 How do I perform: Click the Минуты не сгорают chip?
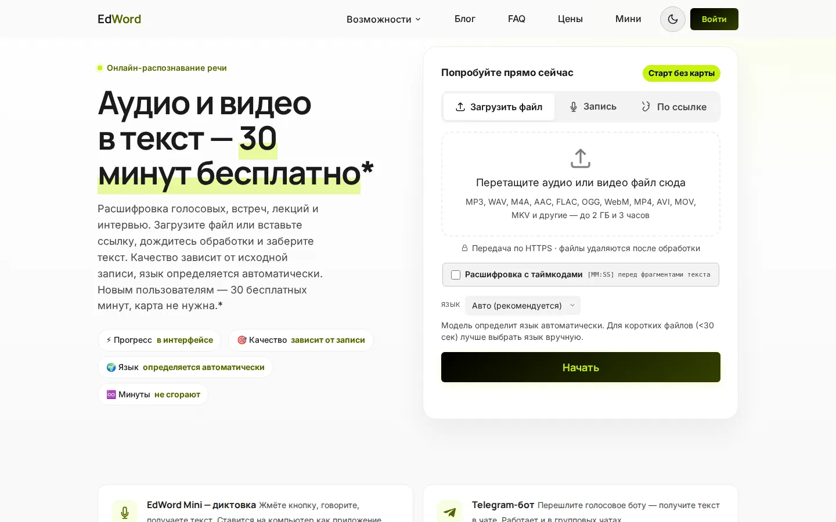pyautogui.click(x=153, y=394)
